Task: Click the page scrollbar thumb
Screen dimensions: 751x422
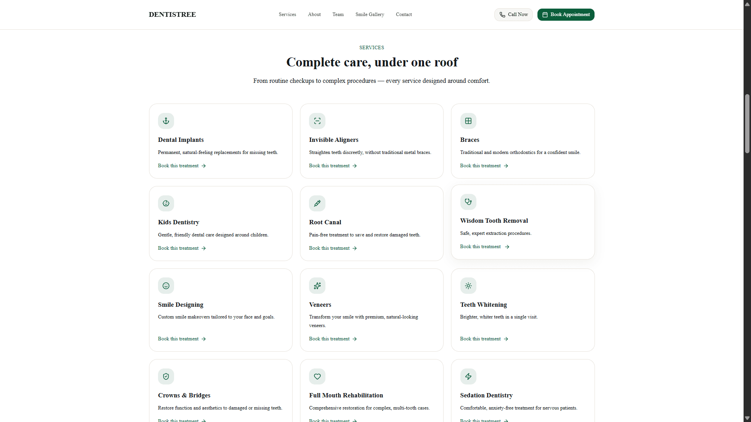Action: (x=747, y=123)
